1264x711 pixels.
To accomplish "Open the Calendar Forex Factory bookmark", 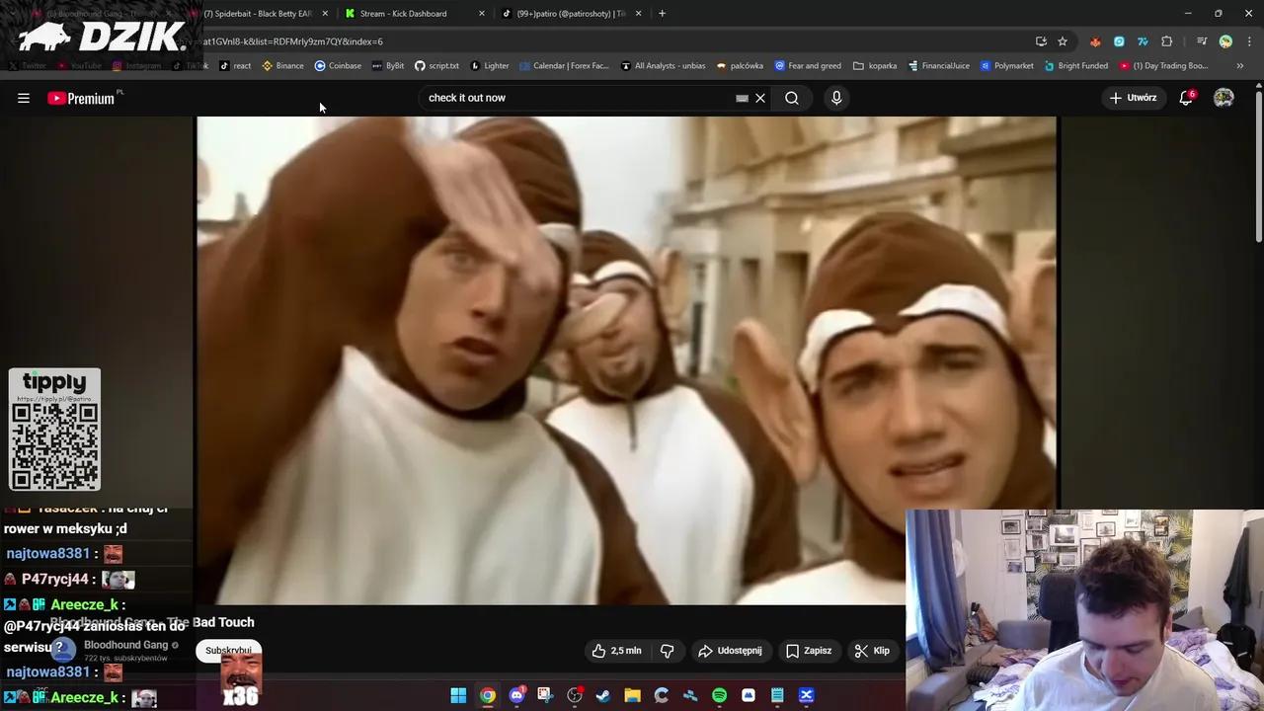I will click(564, 66).
